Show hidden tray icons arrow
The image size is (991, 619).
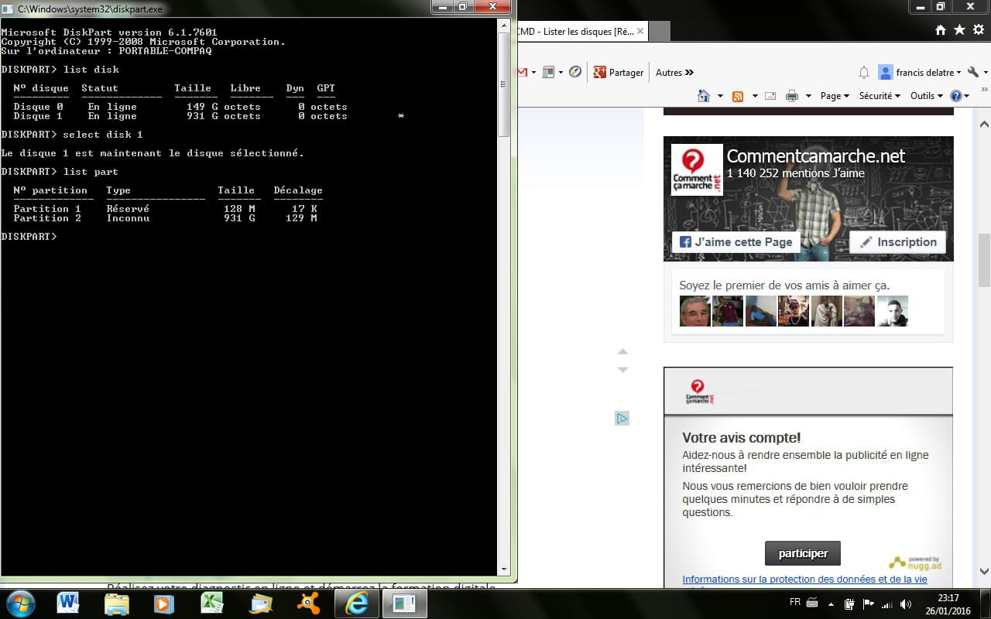(832, 604)
